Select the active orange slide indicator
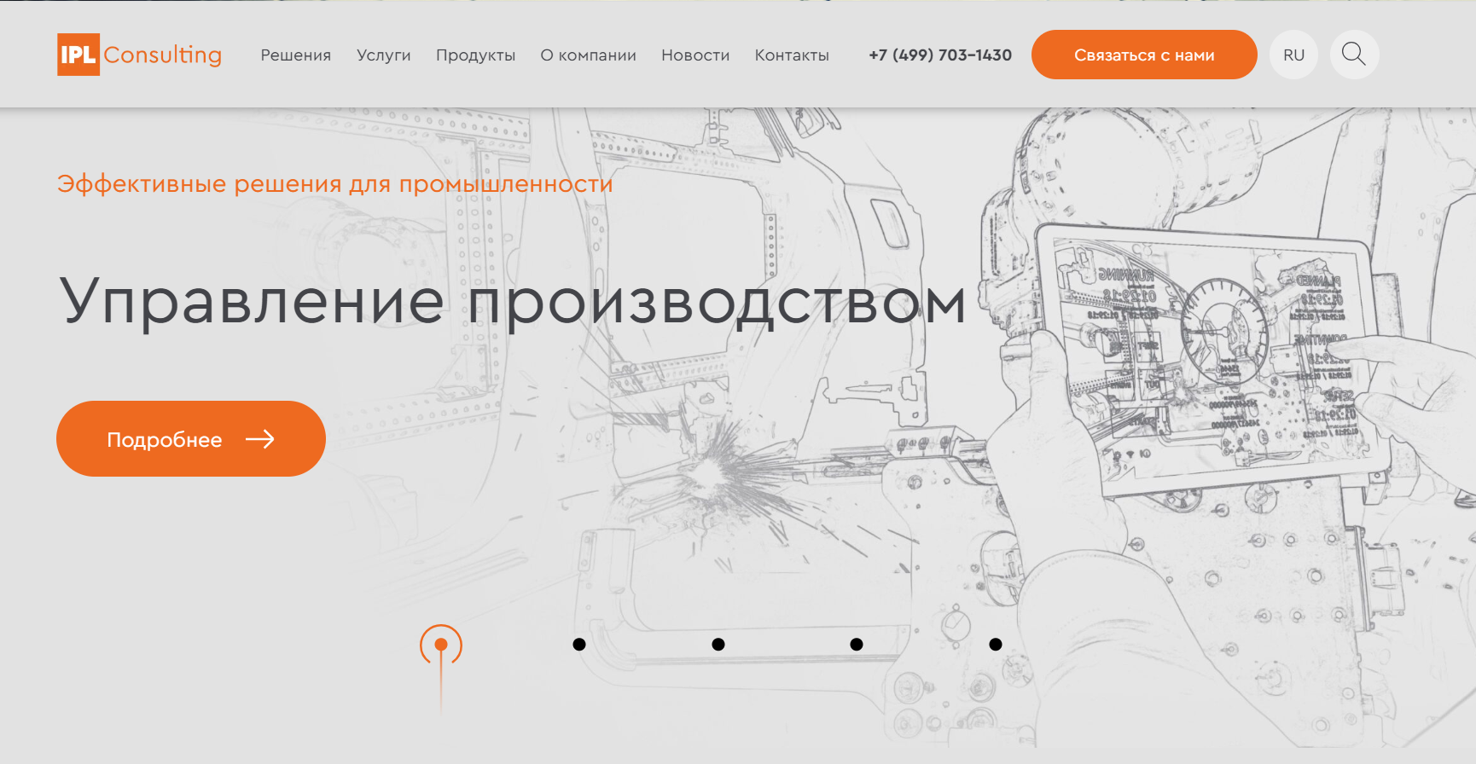 pos(441,645)
